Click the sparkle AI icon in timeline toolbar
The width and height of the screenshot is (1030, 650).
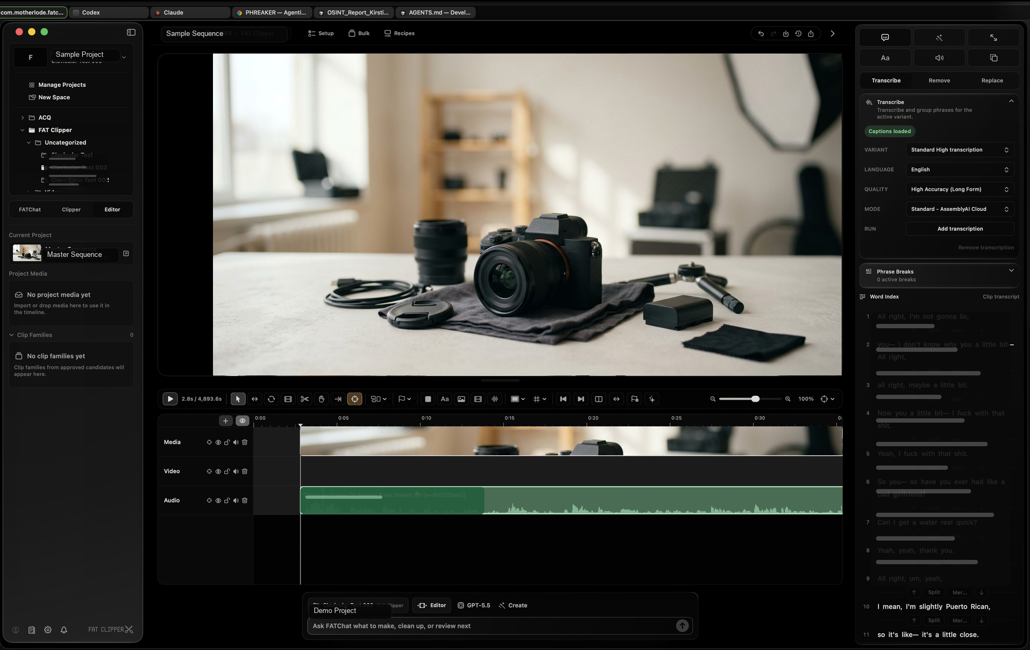click(x=652, y=399)
